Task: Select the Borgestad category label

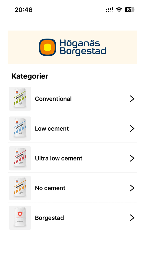Action: pyautogui.click(x=49, y=218)
